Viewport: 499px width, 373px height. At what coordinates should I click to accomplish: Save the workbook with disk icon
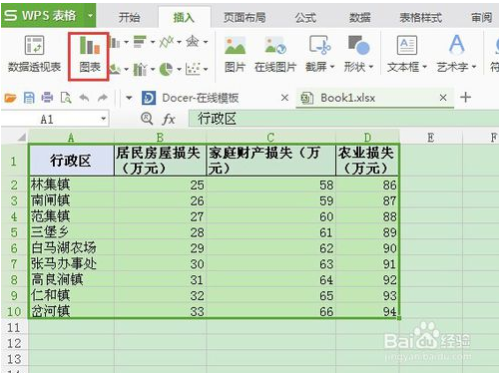(x=29, y=98)
